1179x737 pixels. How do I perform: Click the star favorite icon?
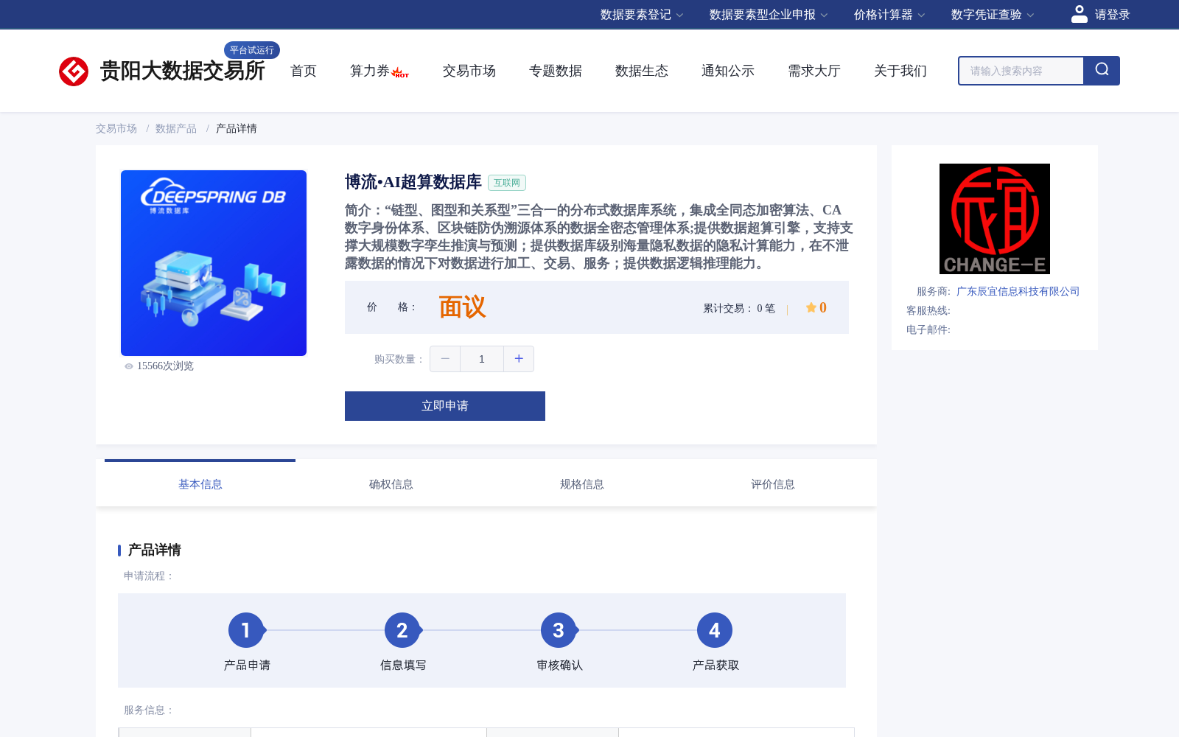(811, 307)
